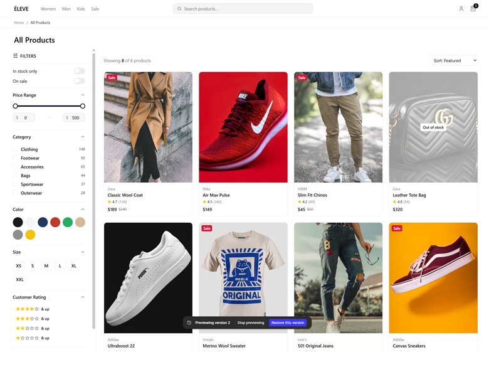Toggle In stock only switch
Screen dimensions: 489x367
(80, 71)
